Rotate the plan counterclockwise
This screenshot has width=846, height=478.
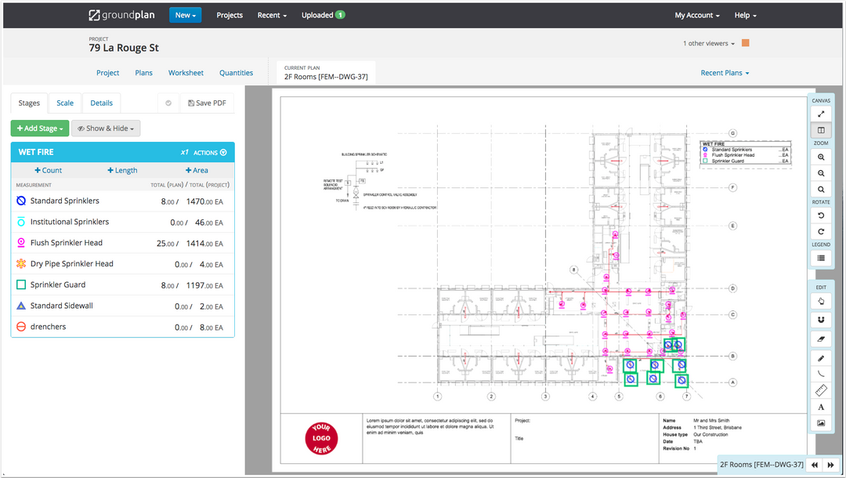click(821, 215)
